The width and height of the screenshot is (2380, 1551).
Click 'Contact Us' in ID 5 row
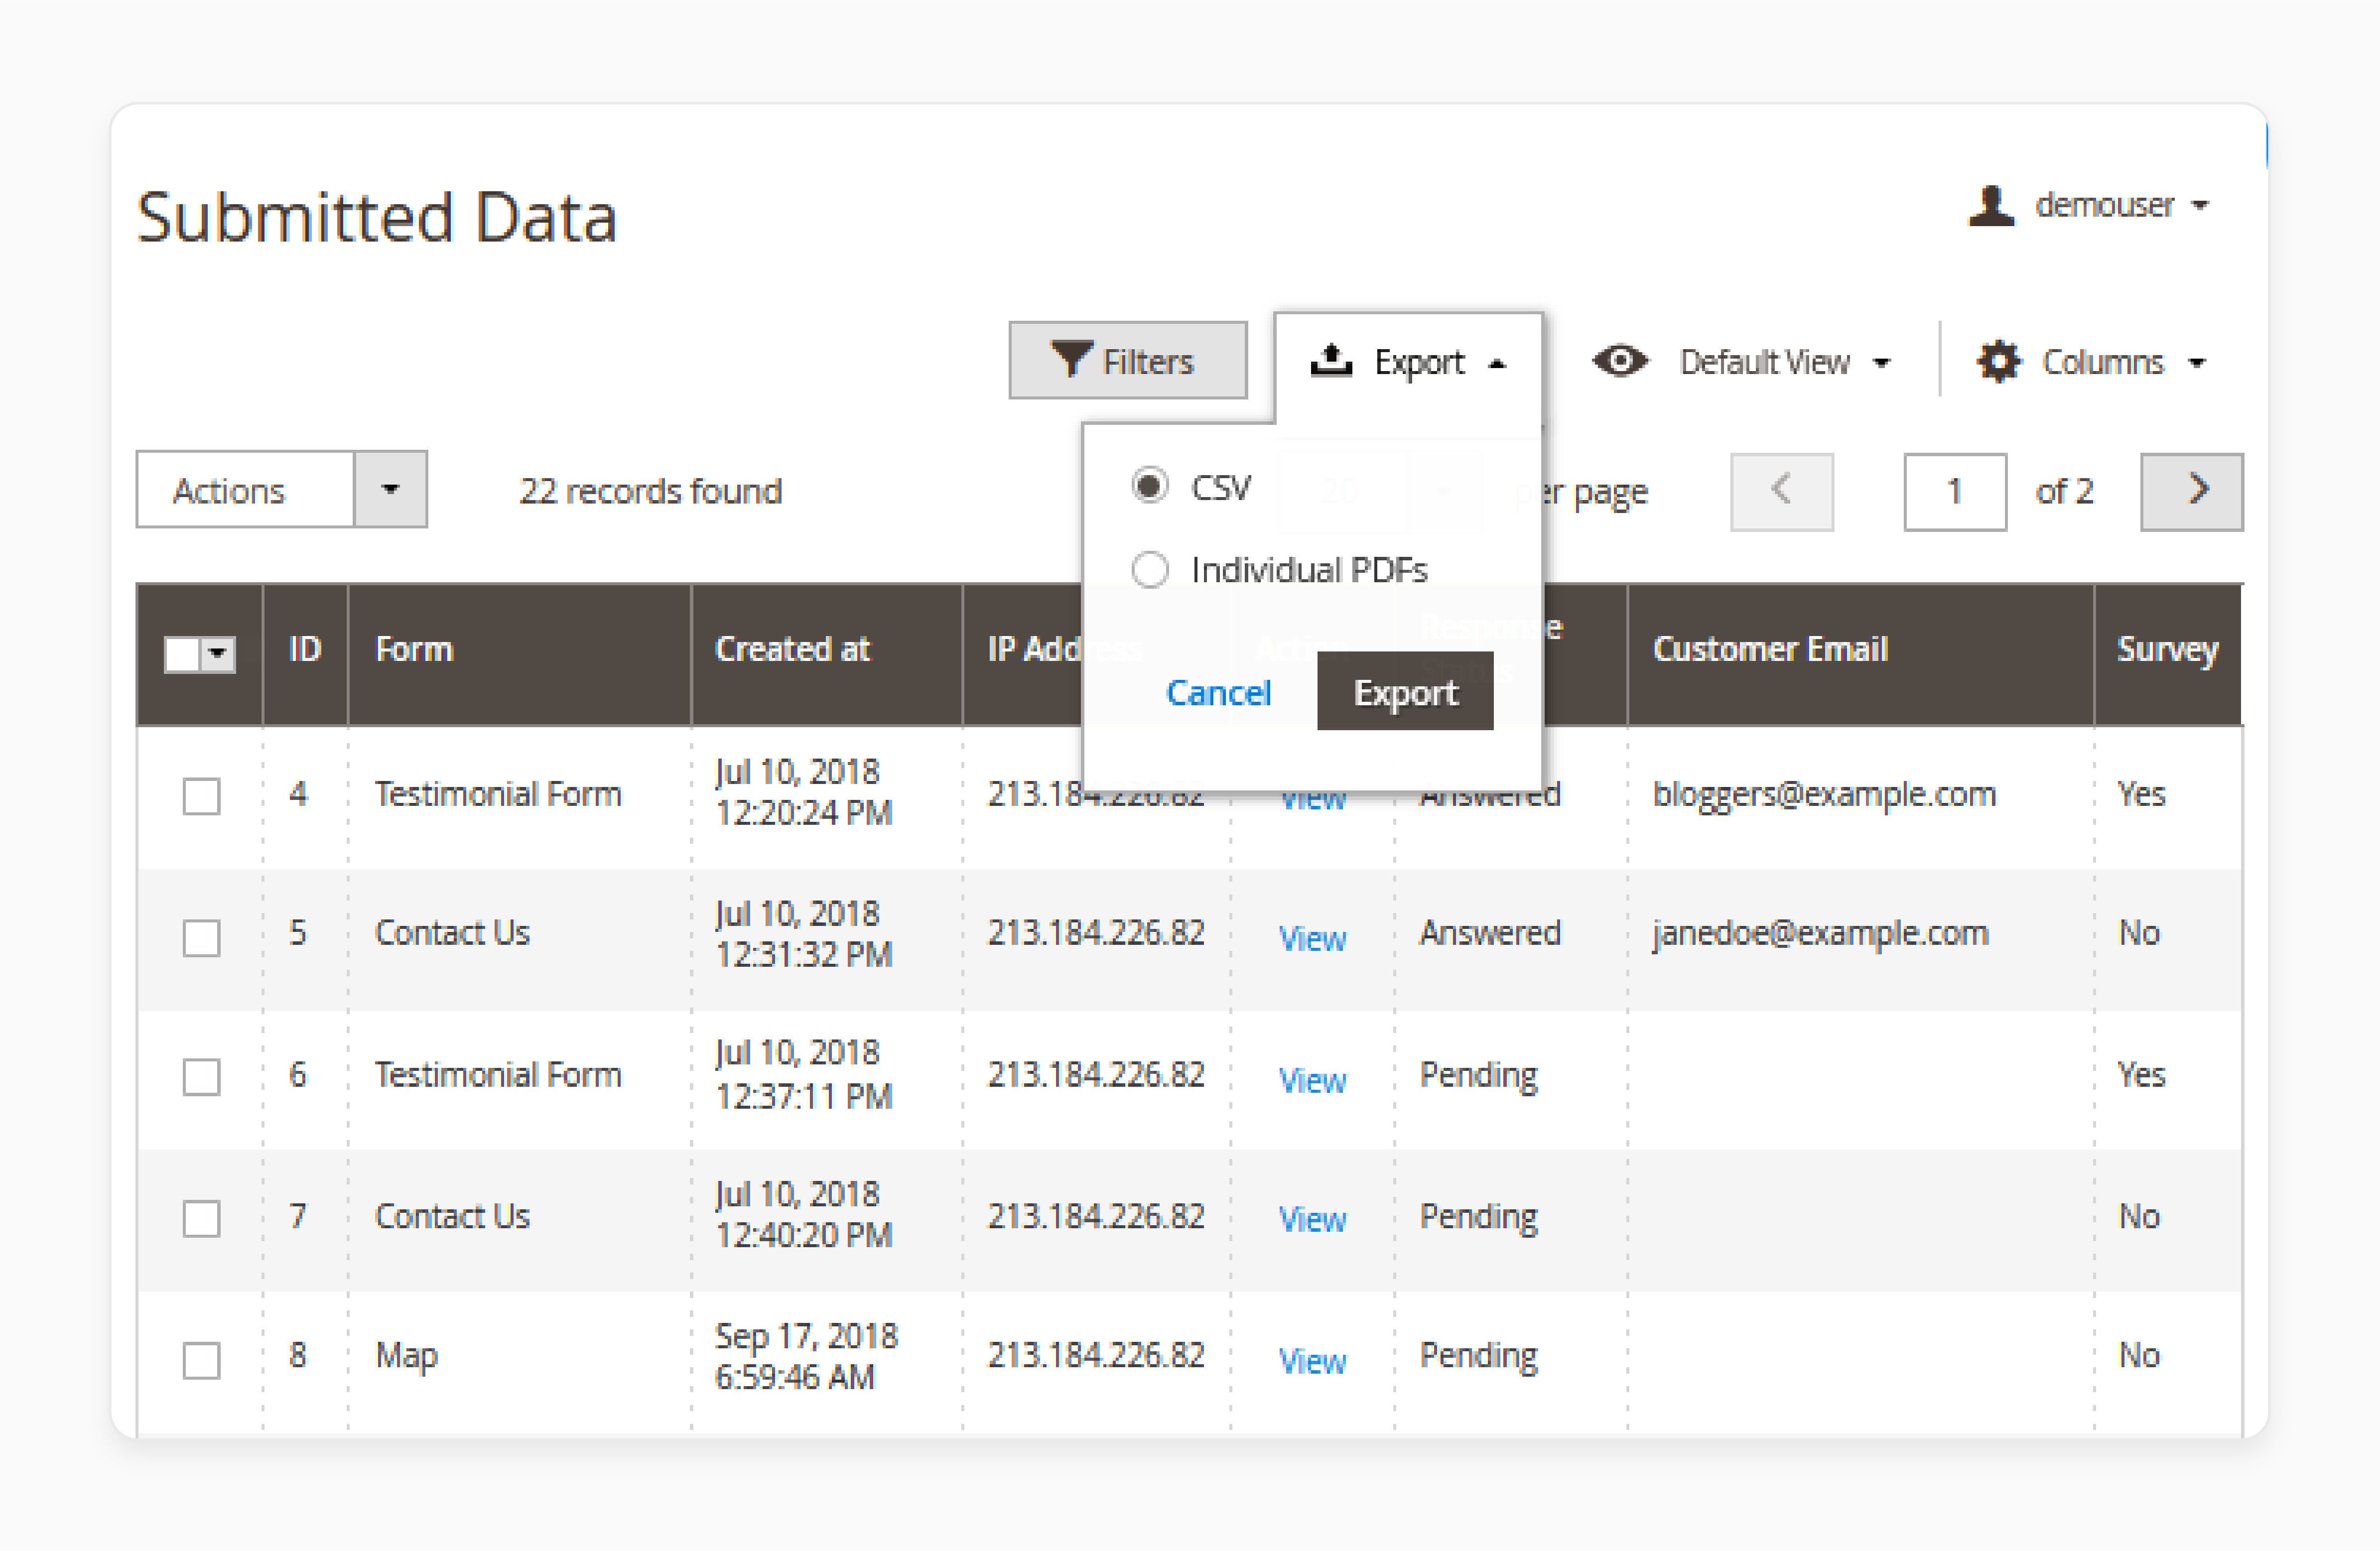452,933
